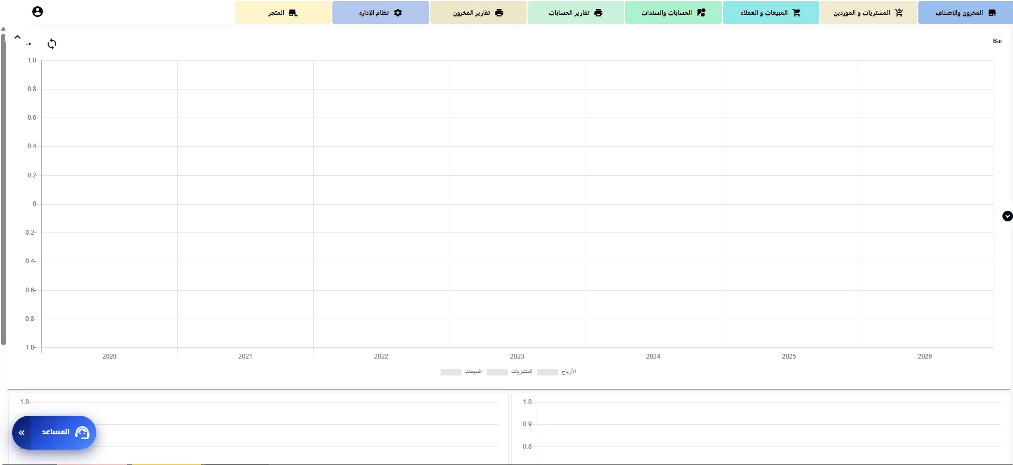Open the نظام الاداره menu
The width and height of the screenshot is (1013, 465).
coord(381,13)
